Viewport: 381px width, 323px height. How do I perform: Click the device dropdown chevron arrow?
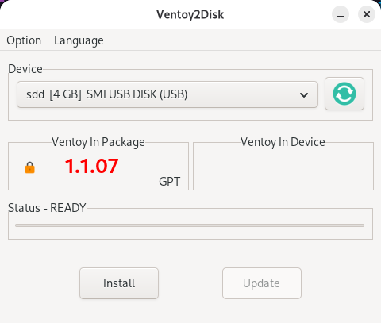coord(304,94)
